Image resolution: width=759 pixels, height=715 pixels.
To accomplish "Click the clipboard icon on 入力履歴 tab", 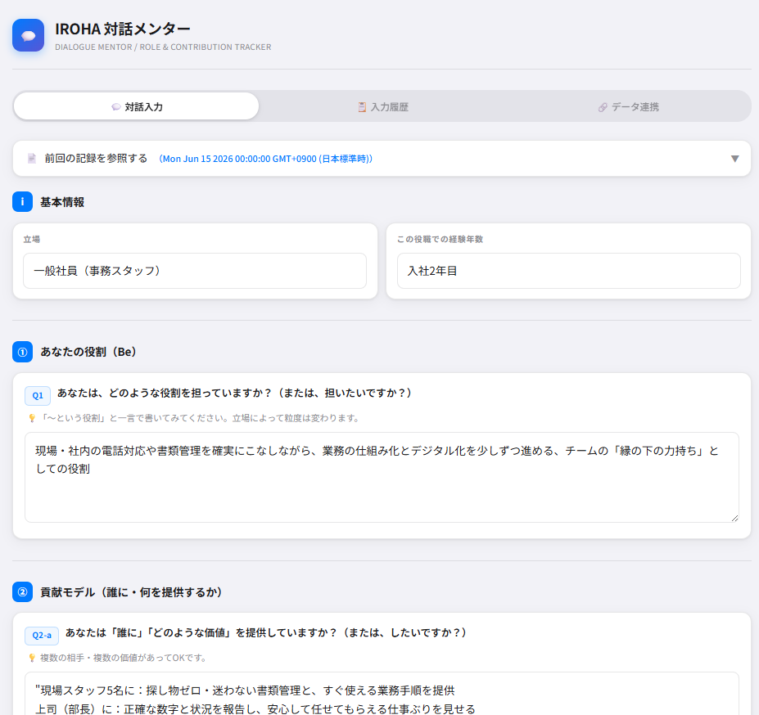I will [362, 107].
